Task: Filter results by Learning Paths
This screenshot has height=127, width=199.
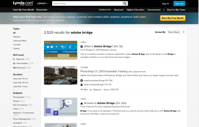Action: (x=20, y=41)
